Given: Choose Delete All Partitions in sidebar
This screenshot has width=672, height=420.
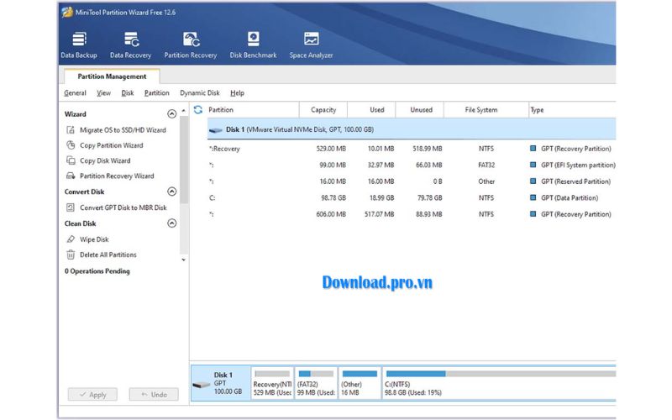Looking at the screenshot, I should 108,255.
